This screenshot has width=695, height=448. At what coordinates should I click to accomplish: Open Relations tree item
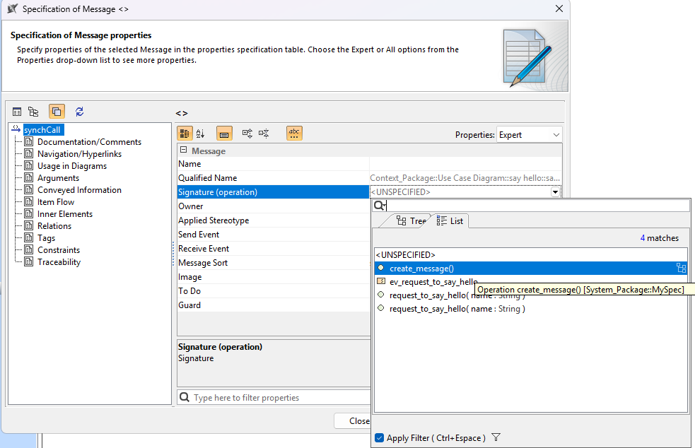pos(54,225)
